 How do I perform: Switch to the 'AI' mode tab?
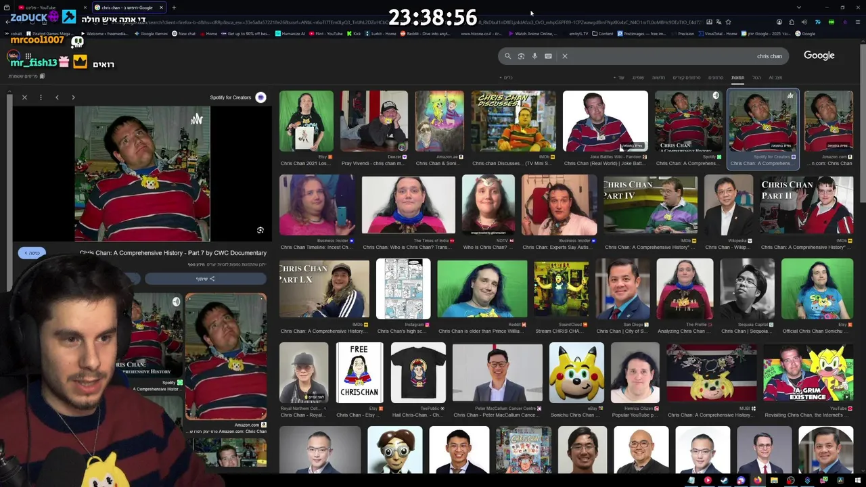[775, 78]
